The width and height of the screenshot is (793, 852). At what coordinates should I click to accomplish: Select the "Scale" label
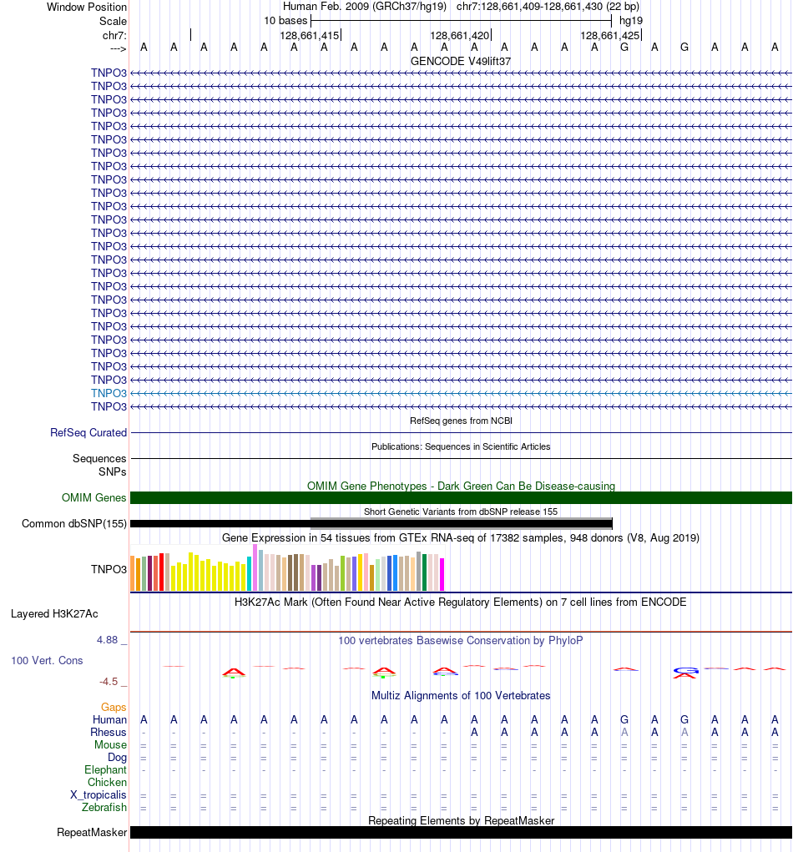[x=113, y=21]
